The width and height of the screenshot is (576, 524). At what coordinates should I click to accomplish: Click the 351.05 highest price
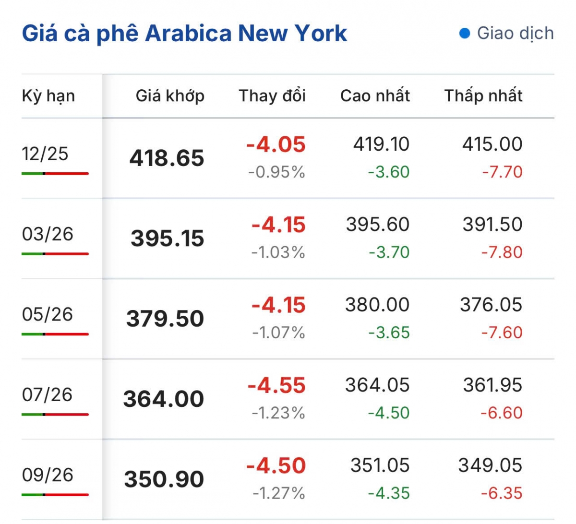tap(380, 465)
